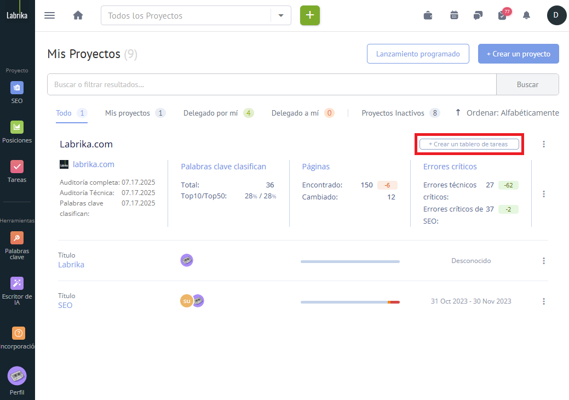569x400 pixels.
Task: Click Crear un proyecto button
Action: pyautogui.click(x=519, y=54)
